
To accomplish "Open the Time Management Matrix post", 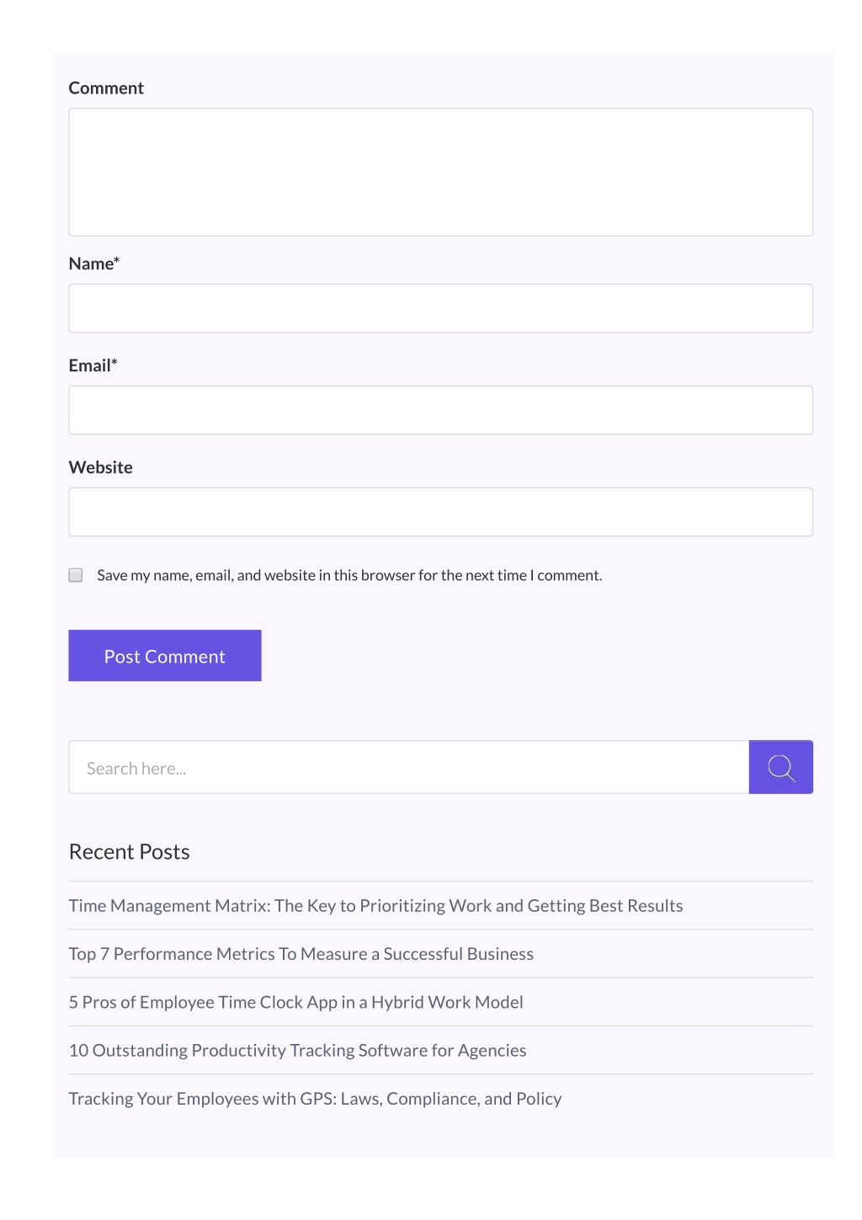I will [375, 906].
